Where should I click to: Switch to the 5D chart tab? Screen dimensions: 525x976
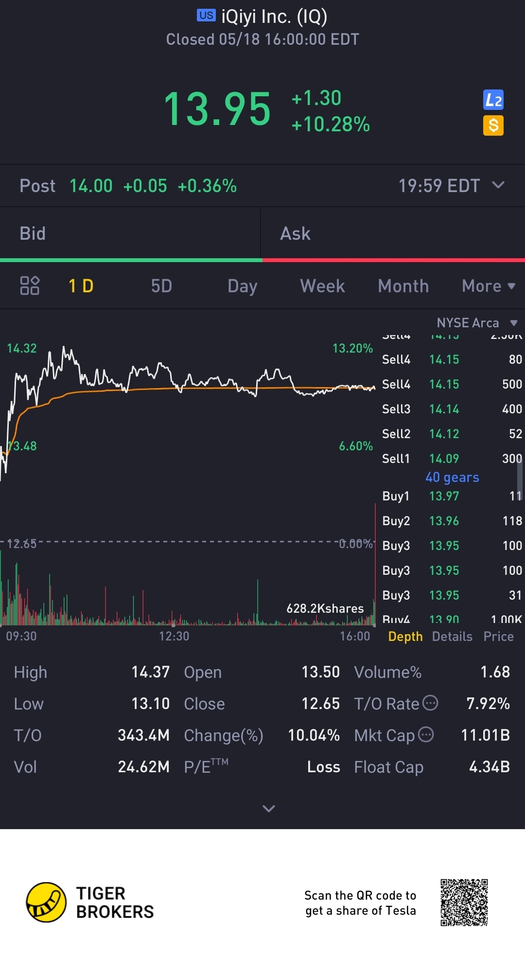click(x=161, y=286)
